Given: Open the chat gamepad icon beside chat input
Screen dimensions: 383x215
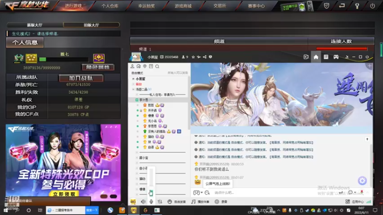Looking at the screenshot, I should (196, 193).
